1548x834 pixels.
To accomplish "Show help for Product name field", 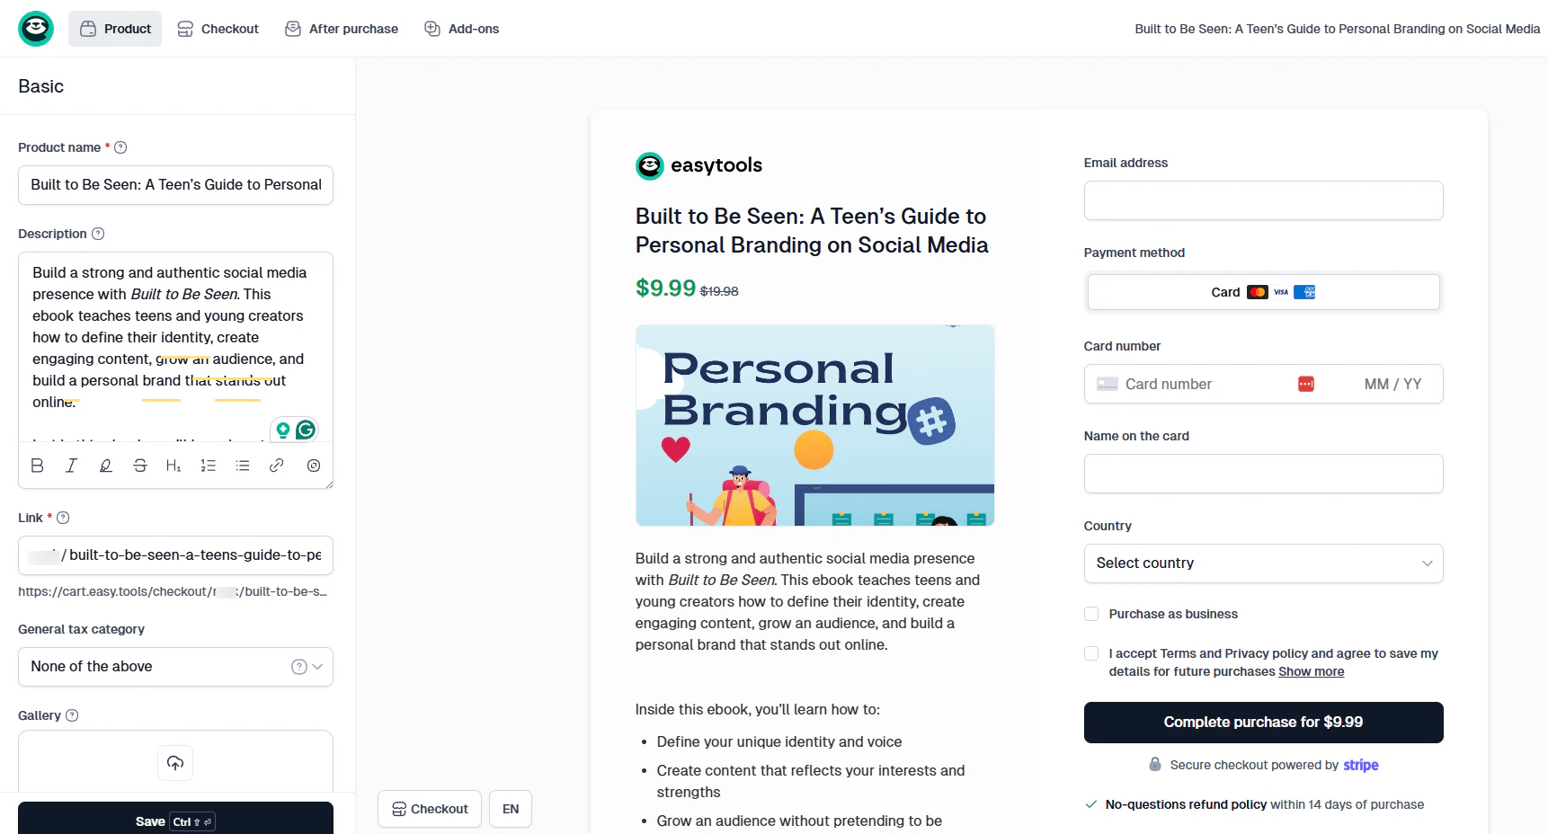I will click(x=120, y=147).
